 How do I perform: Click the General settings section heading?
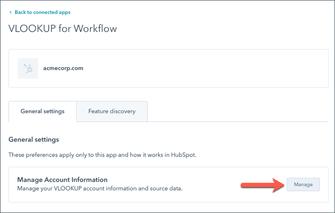(34, 139)
